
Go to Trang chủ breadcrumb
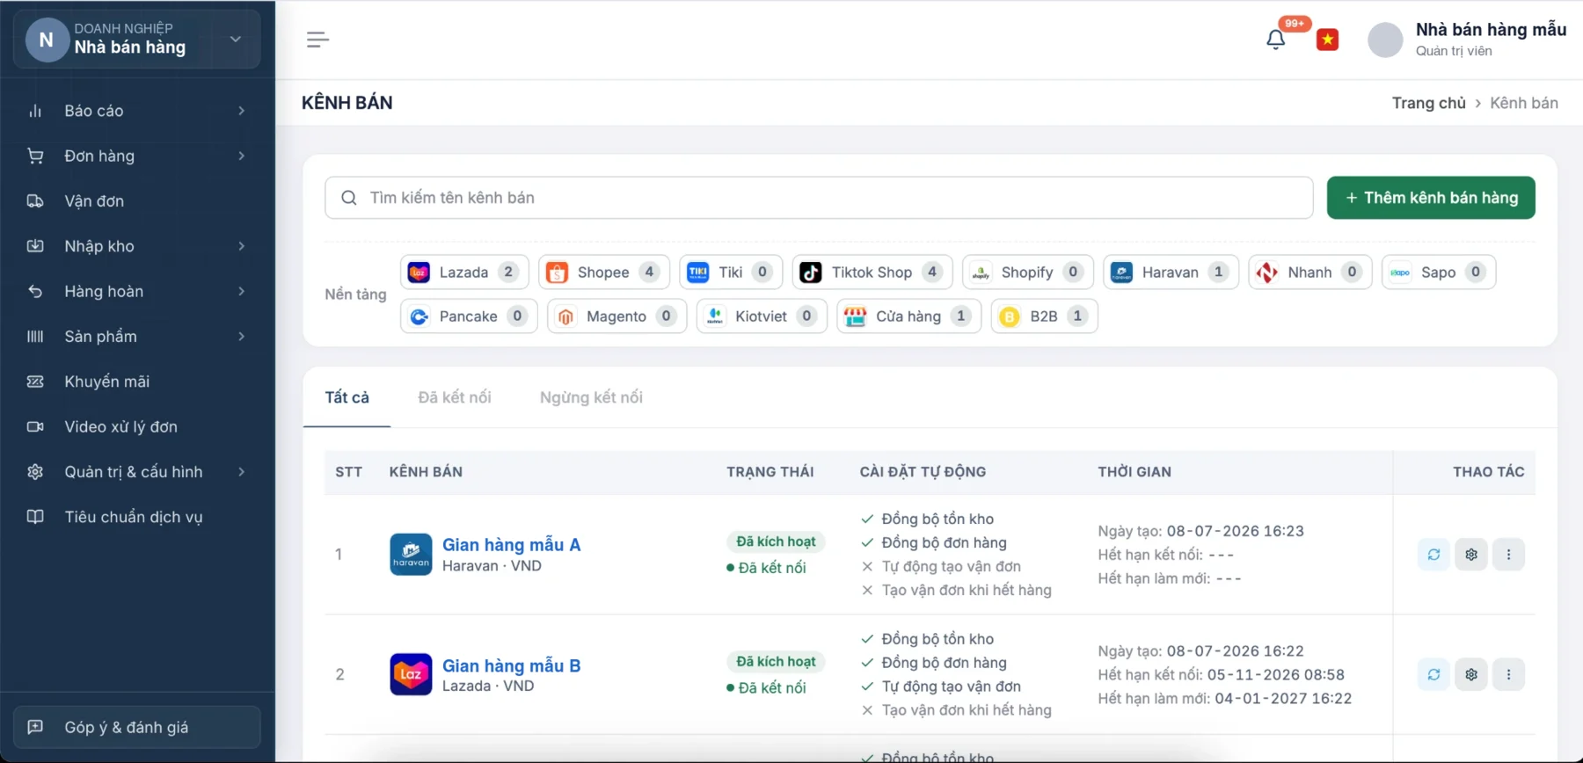1428,103
